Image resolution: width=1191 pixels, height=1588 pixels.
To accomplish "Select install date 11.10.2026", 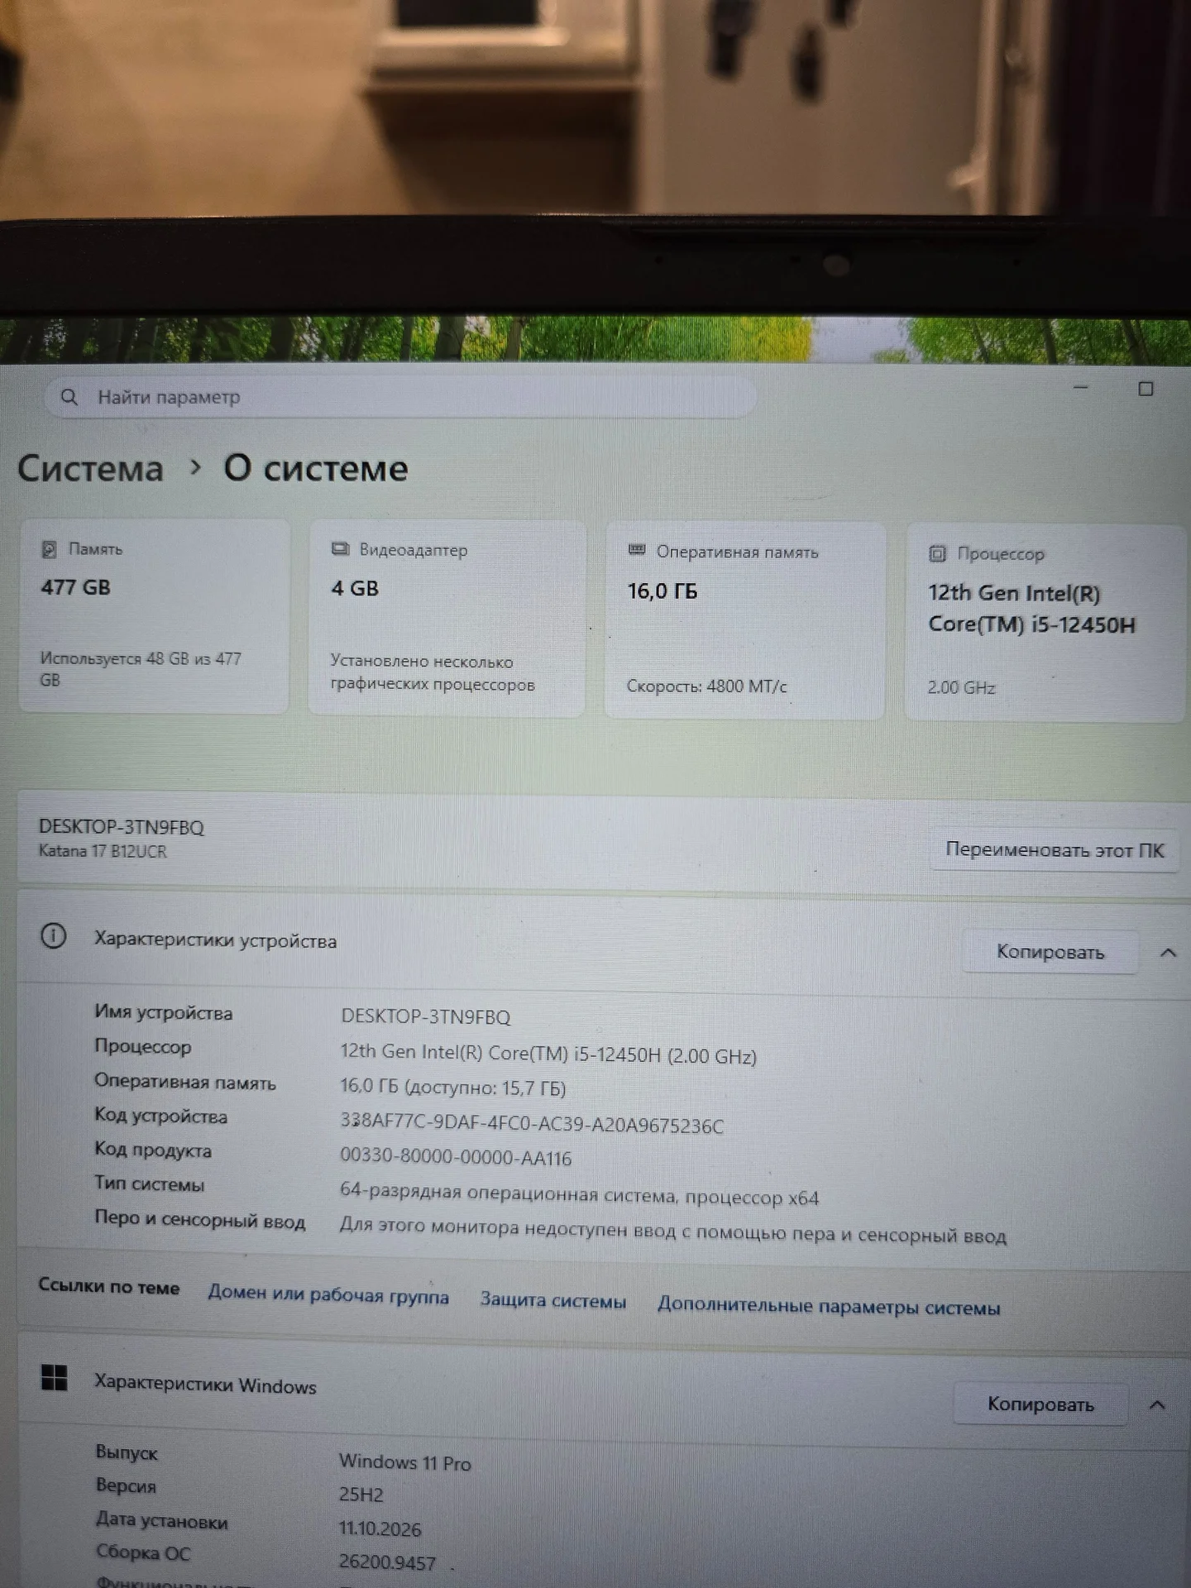I will pos(380,1528).
